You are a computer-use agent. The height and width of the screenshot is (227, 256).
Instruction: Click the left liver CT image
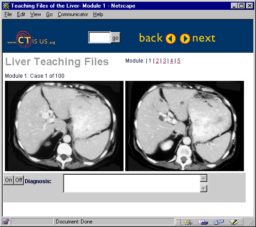tap(64, 126)
